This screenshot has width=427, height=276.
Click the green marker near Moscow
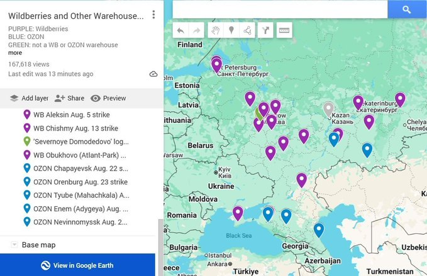258,114
